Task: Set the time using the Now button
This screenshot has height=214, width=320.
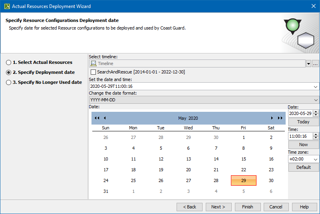Action: tap(303, 145)
